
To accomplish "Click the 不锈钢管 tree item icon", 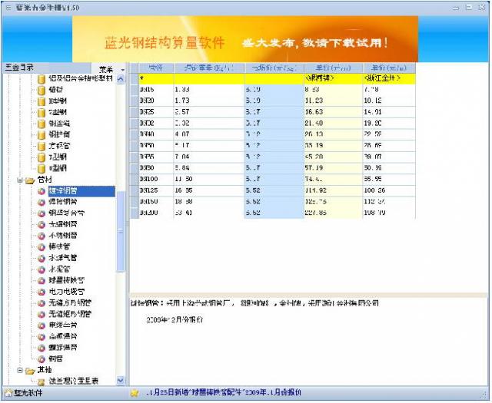I will [42, 236].
